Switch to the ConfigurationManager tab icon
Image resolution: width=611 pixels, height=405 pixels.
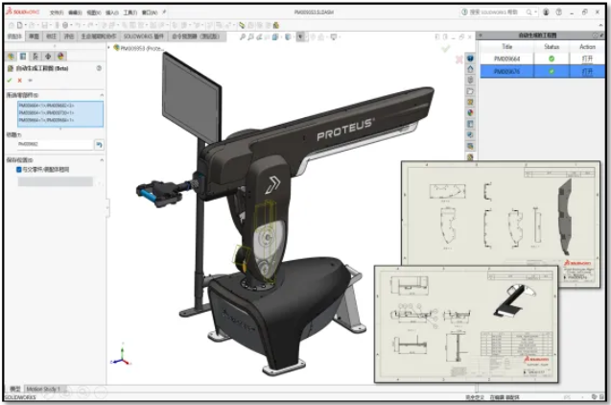coord(33,57)
